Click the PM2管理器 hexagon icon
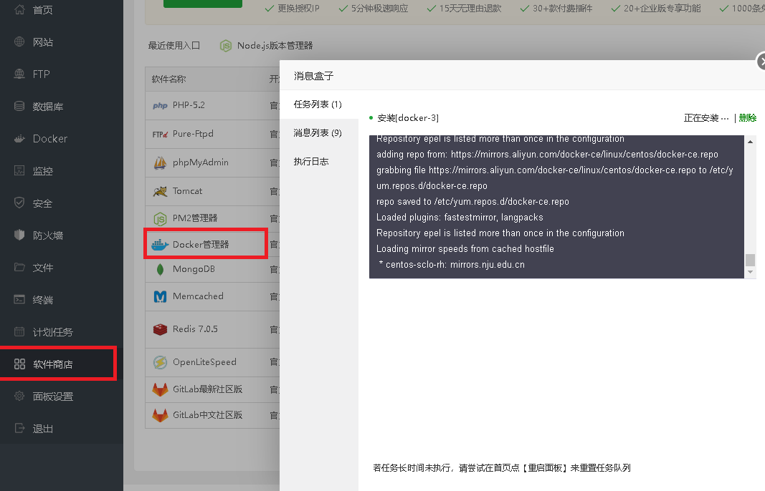 click(160, 219)
